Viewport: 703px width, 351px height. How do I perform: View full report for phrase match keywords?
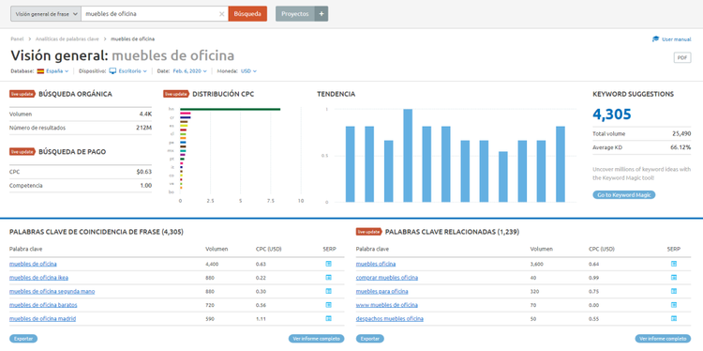pyautogui.click(x=317, y=339)
